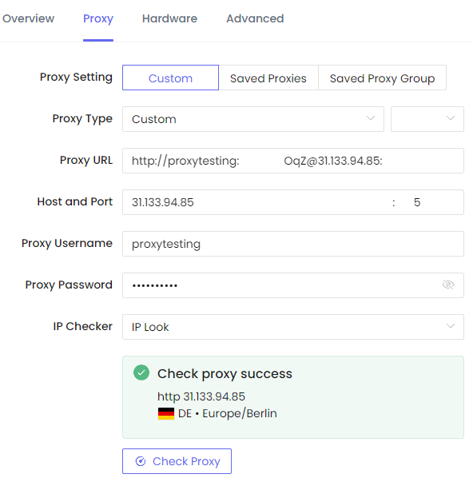Open the empty dropdown beside Proxy Type
473x482 pixels.
click(x=427, y=119)
